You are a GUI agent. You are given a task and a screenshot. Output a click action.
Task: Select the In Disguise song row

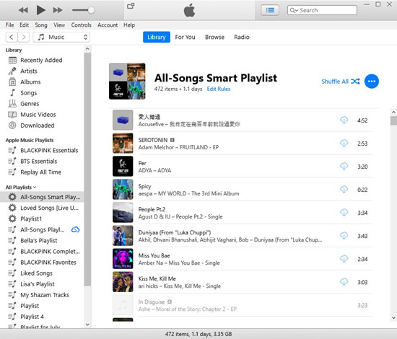point(243,305)
